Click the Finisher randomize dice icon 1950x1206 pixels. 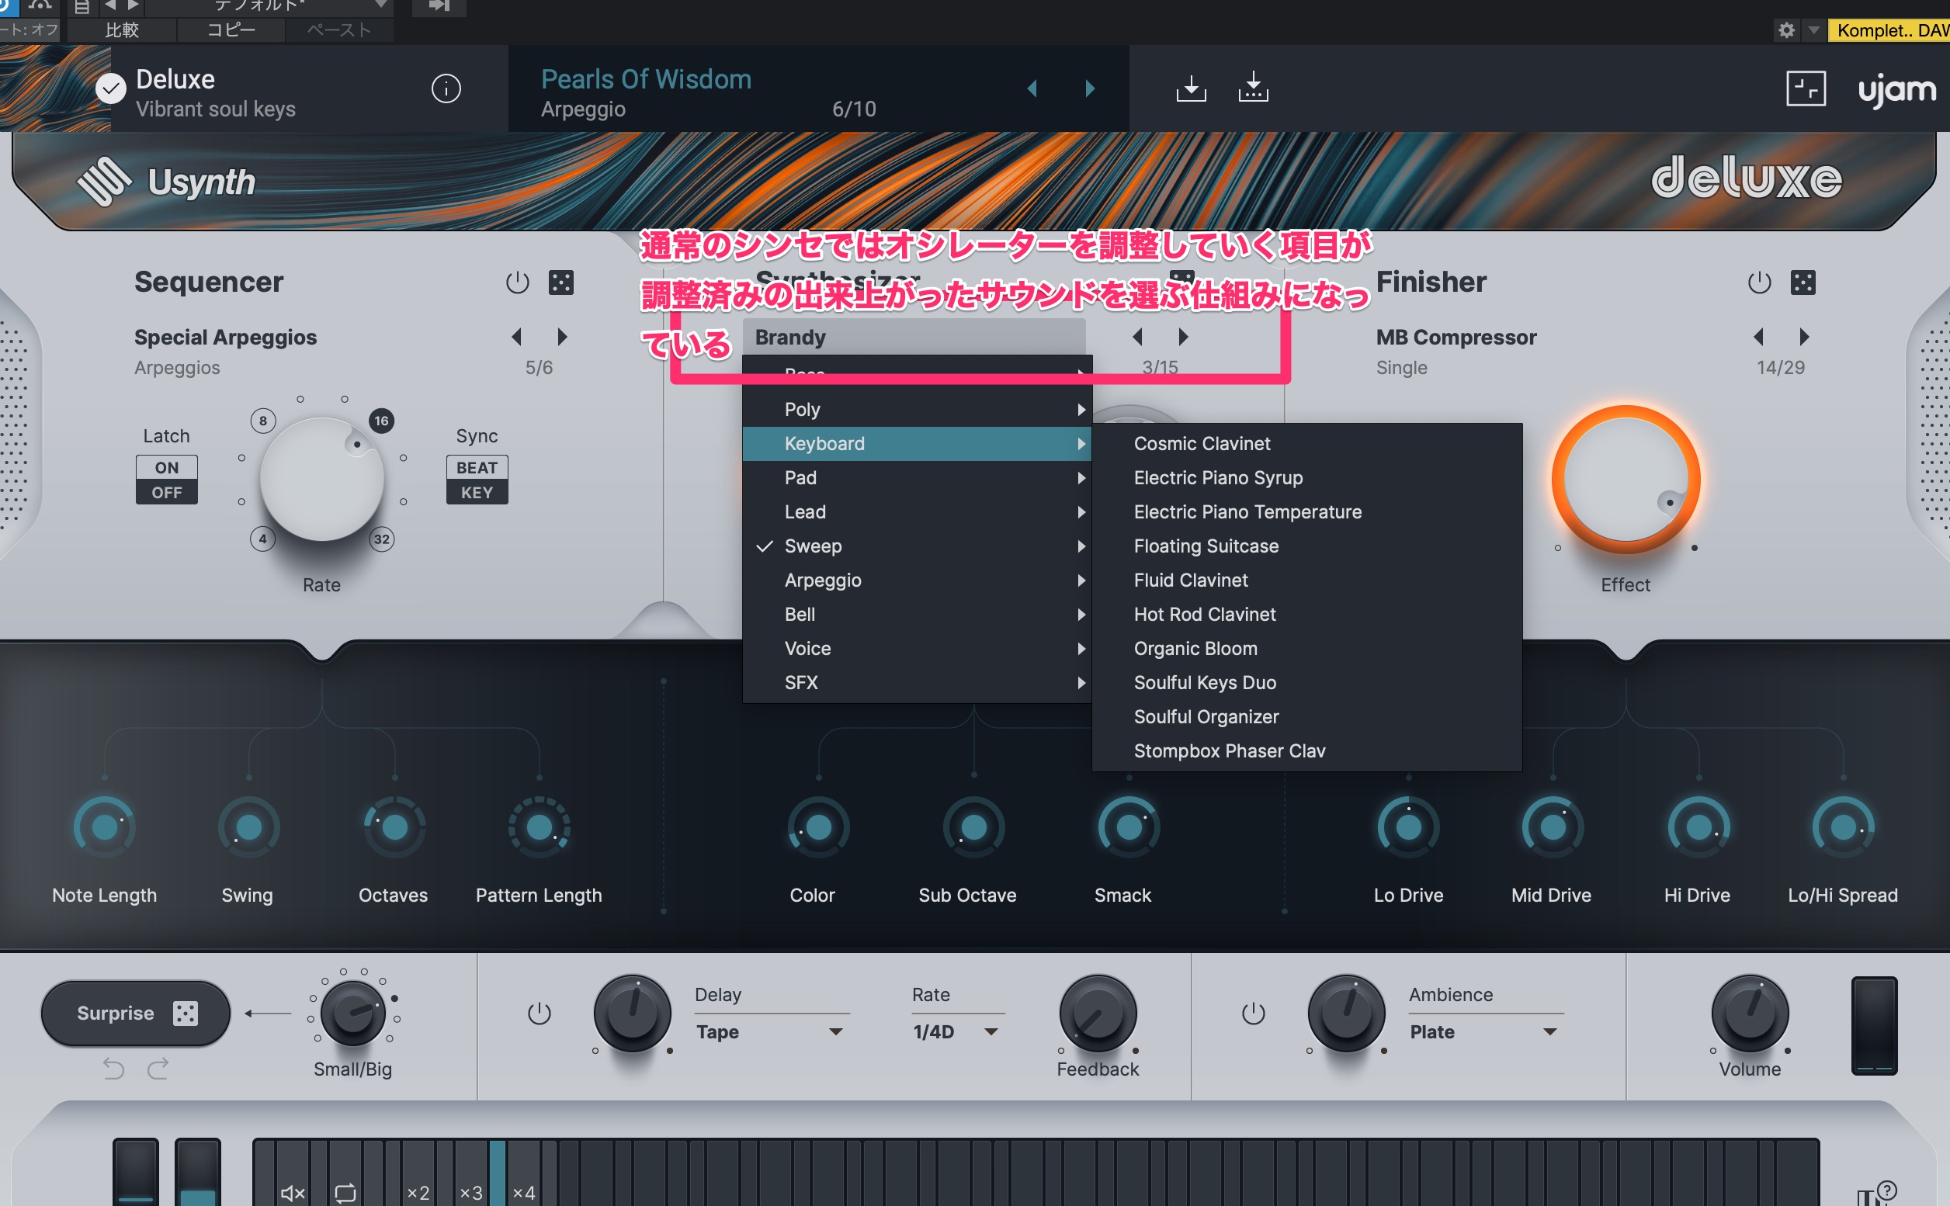(x=1803, y=282)
